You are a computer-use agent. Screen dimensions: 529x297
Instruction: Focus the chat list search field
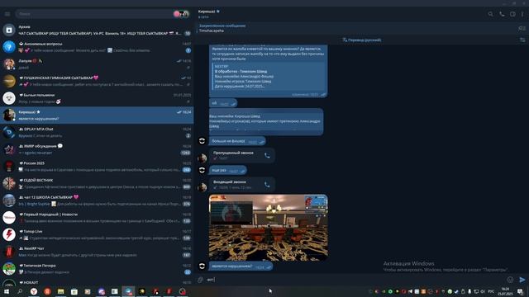tap(94, 14)
